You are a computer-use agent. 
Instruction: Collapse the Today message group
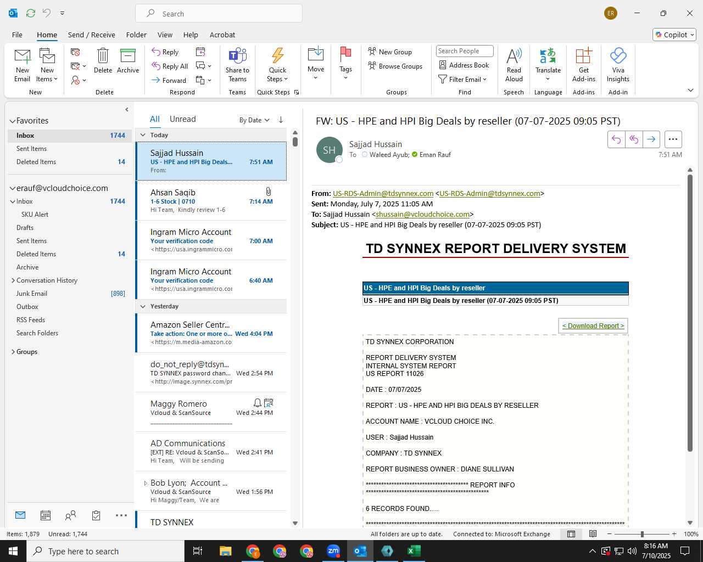click(143, 135)
